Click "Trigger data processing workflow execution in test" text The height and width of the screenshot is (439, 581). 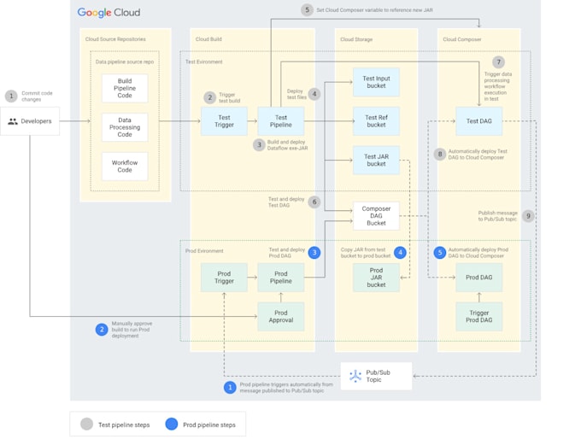(x=497, y=86)
